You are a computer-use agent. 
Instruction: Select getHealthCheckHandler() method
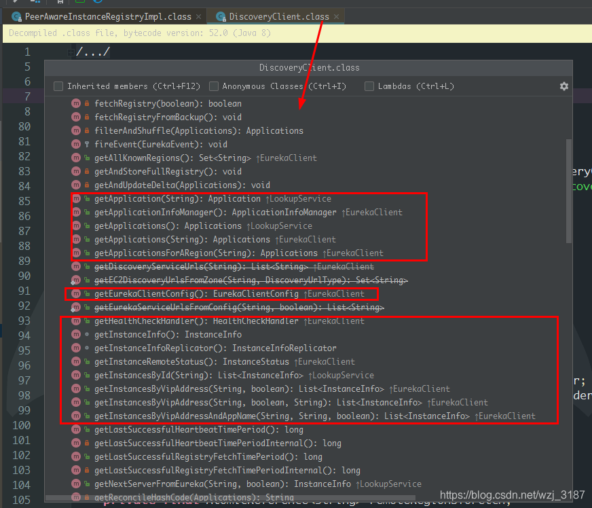[x=229, y=321]
